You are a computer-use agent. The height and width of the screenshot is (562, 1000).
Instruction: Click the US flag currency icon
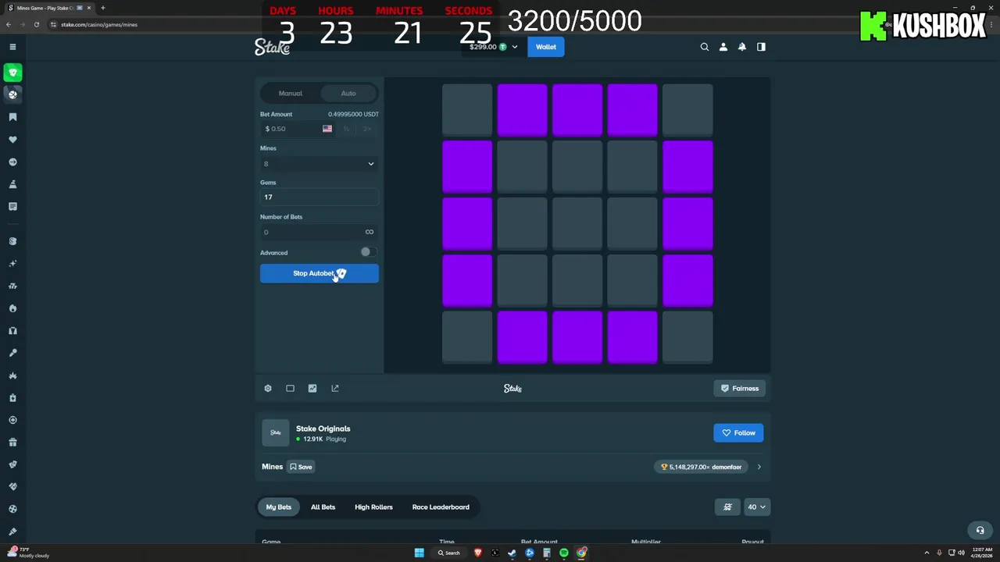pos(327,129)
